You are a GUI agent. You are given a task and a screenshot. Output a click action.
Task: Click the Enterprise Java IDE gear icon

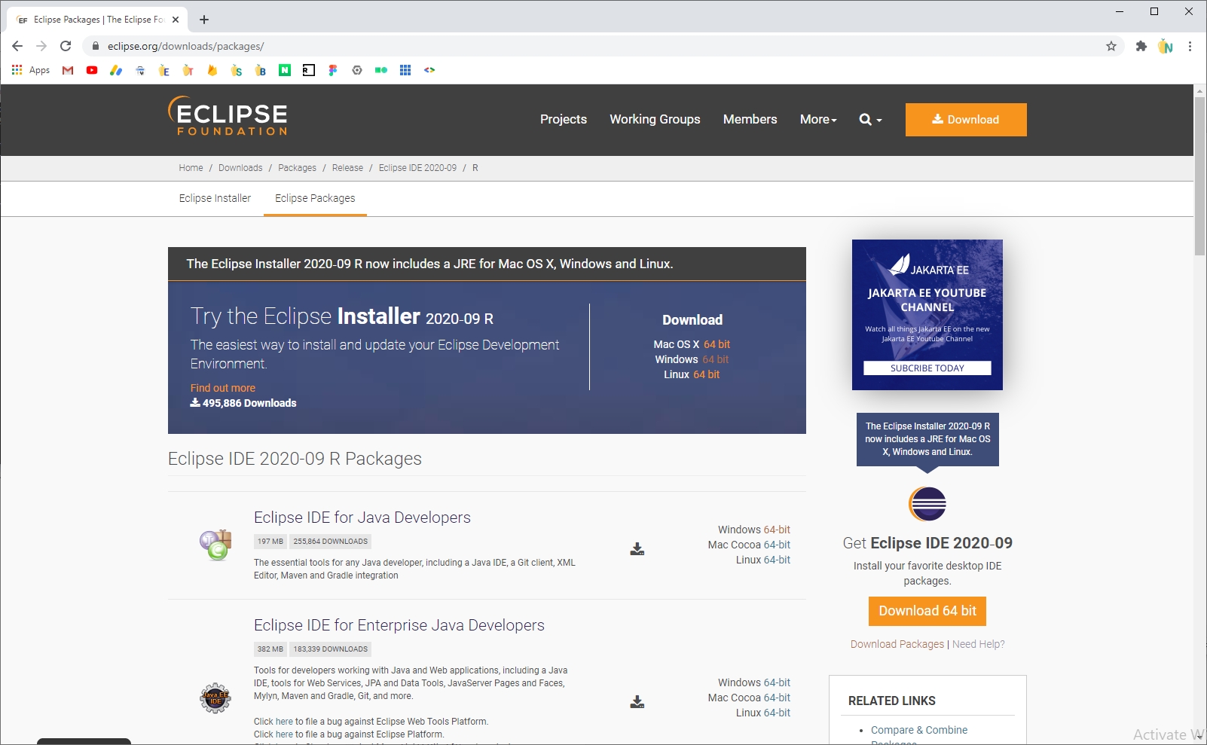coord(215,698)
